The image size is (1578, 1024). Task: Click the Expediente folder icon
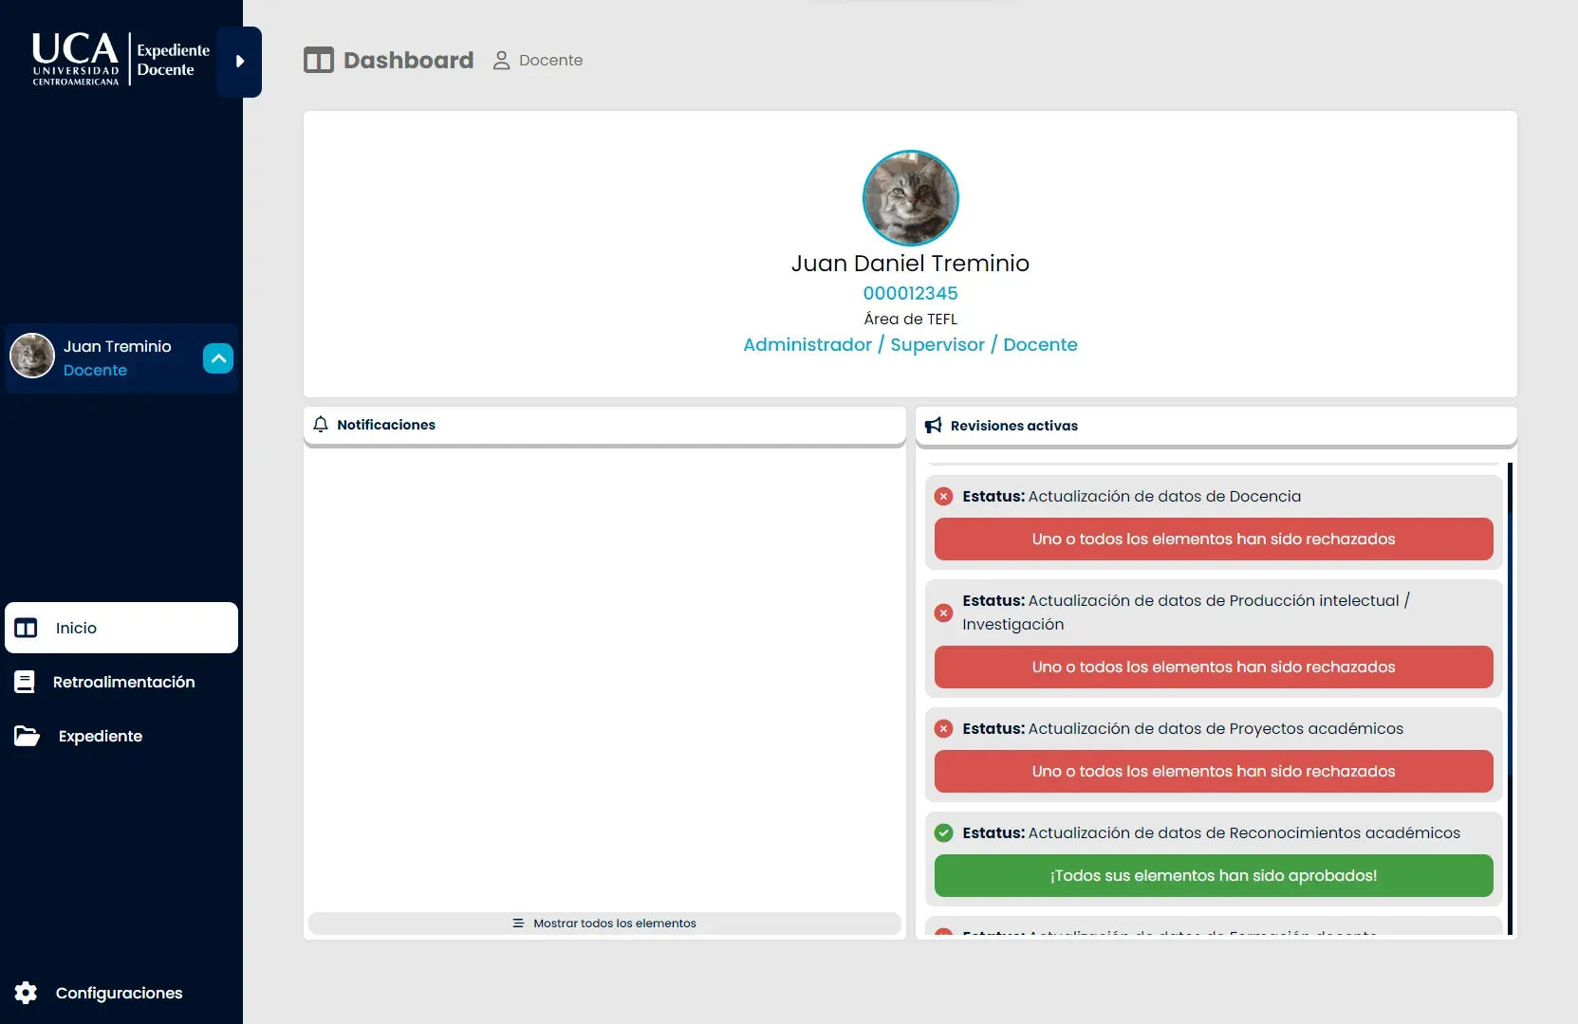27,736
